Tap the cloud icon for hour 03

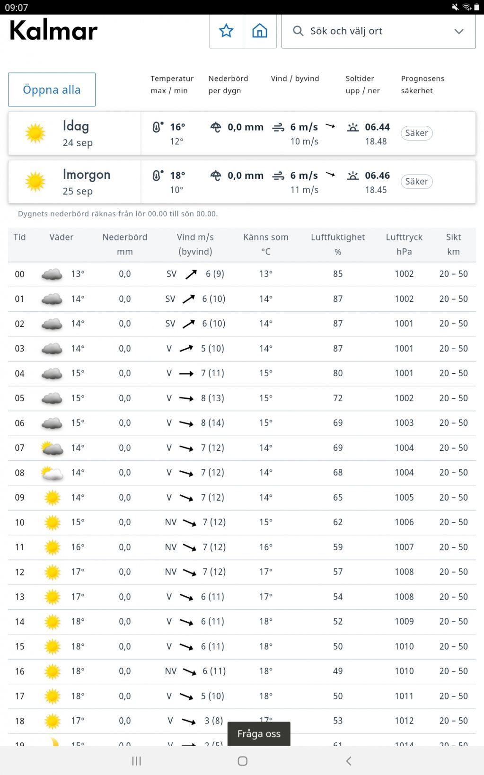point(52,349)
